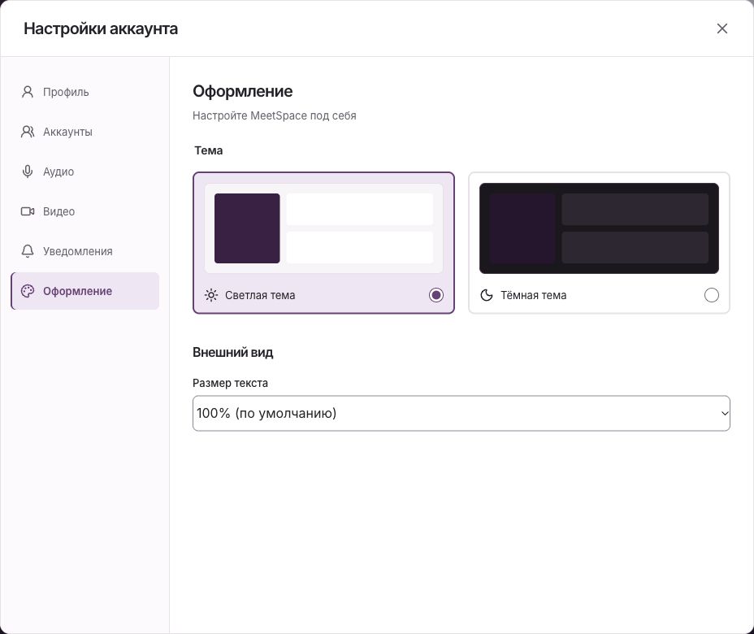Image resolution: width=754 pixels, height=634 pixels.
Task: Click the Внешний вид heading
Action: click(x=232, y=352)
